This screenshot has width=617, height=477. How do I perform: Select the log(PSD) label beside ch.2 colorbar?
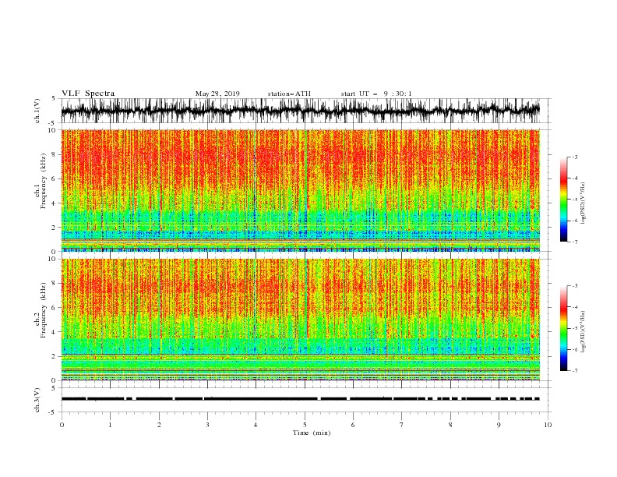click(x=584, y=332)
